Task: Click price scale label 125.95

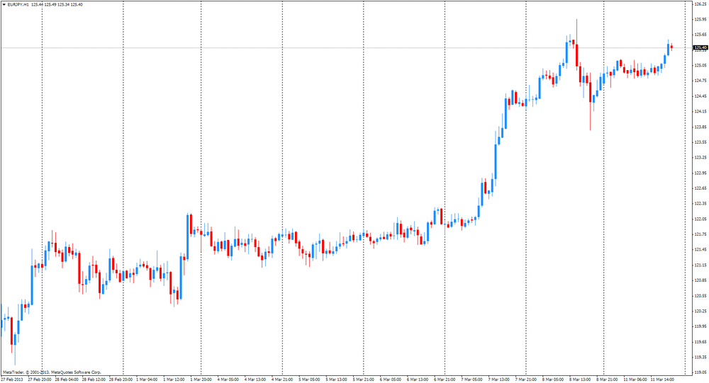Action: click(700, 19)
